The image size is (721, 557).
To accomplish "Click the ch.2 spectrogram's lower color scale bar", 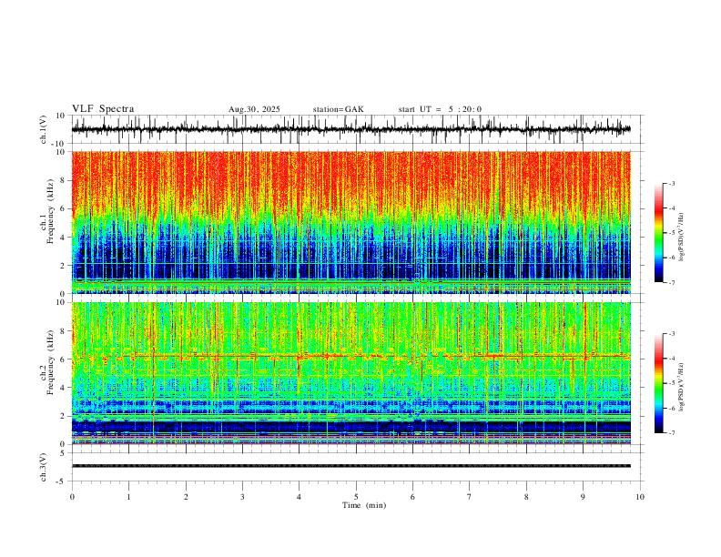I will 659,383.
